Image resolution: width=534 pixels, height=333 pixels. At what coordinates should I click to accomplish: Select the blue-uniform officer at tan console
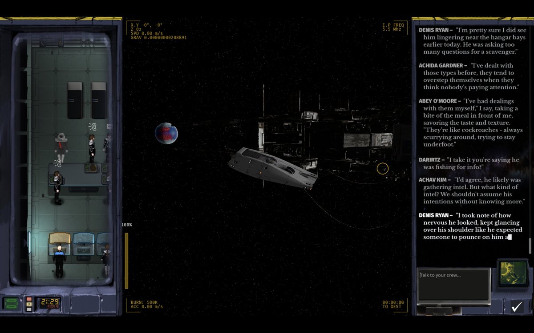[x=59, y=261]
